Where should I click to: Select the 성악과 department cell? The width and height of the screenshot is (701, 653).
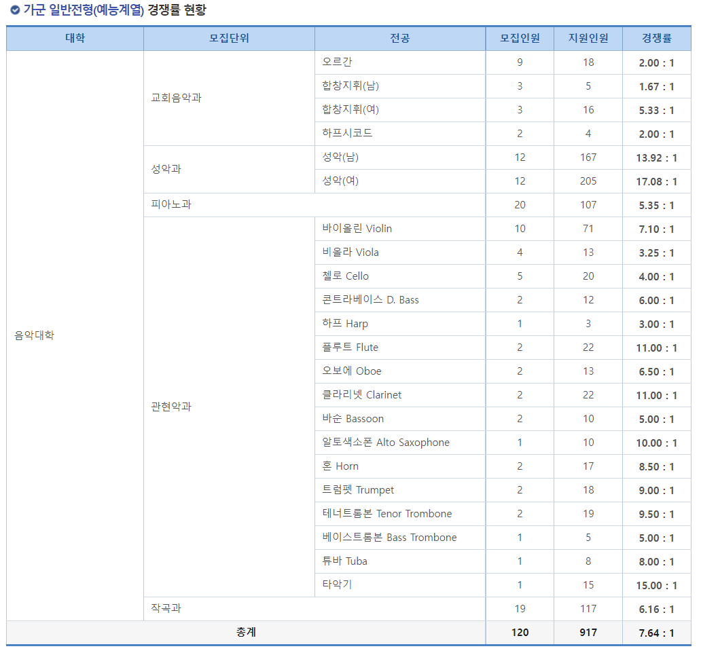pyautogui.click(x=168, y=169)
